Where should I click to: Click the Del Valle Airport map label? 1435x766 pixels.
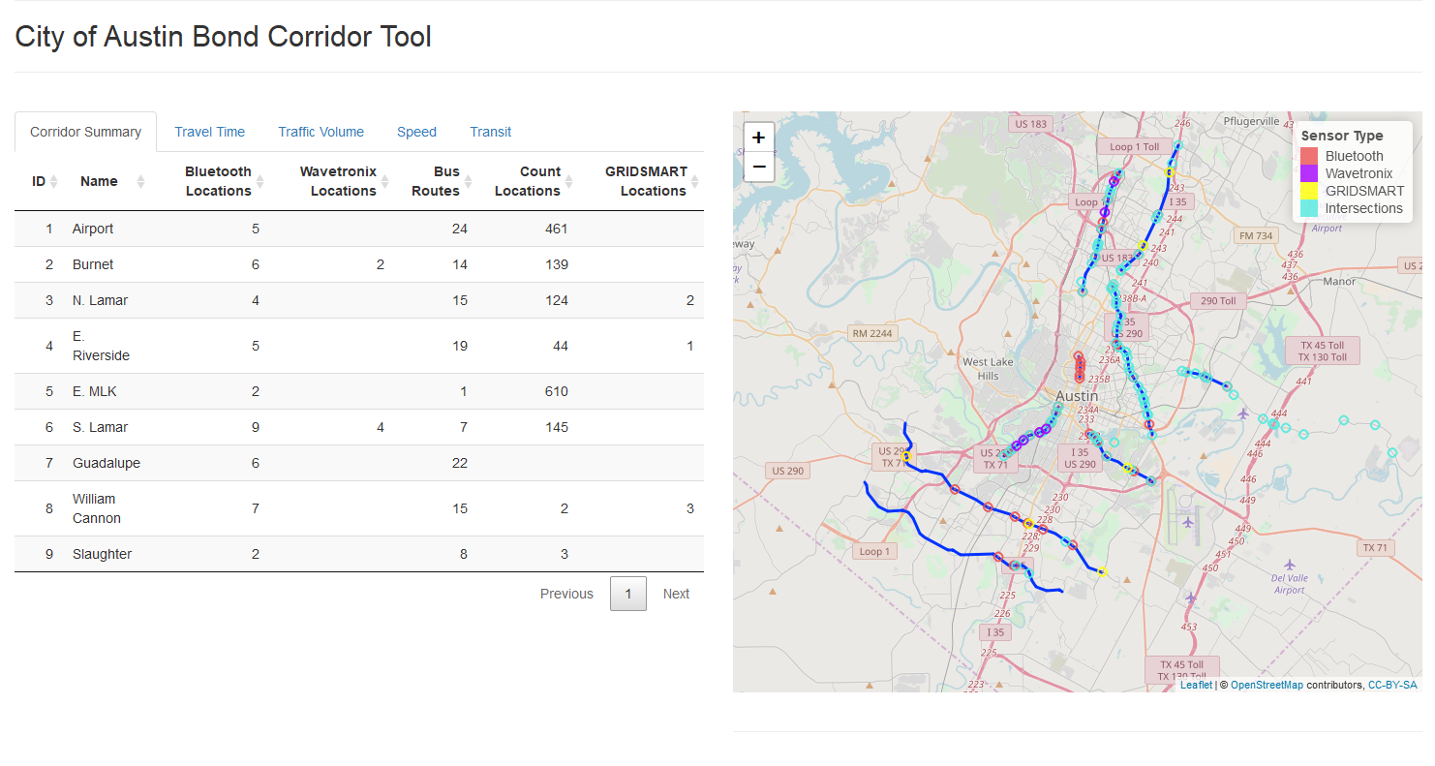[x=1290, y=584]
